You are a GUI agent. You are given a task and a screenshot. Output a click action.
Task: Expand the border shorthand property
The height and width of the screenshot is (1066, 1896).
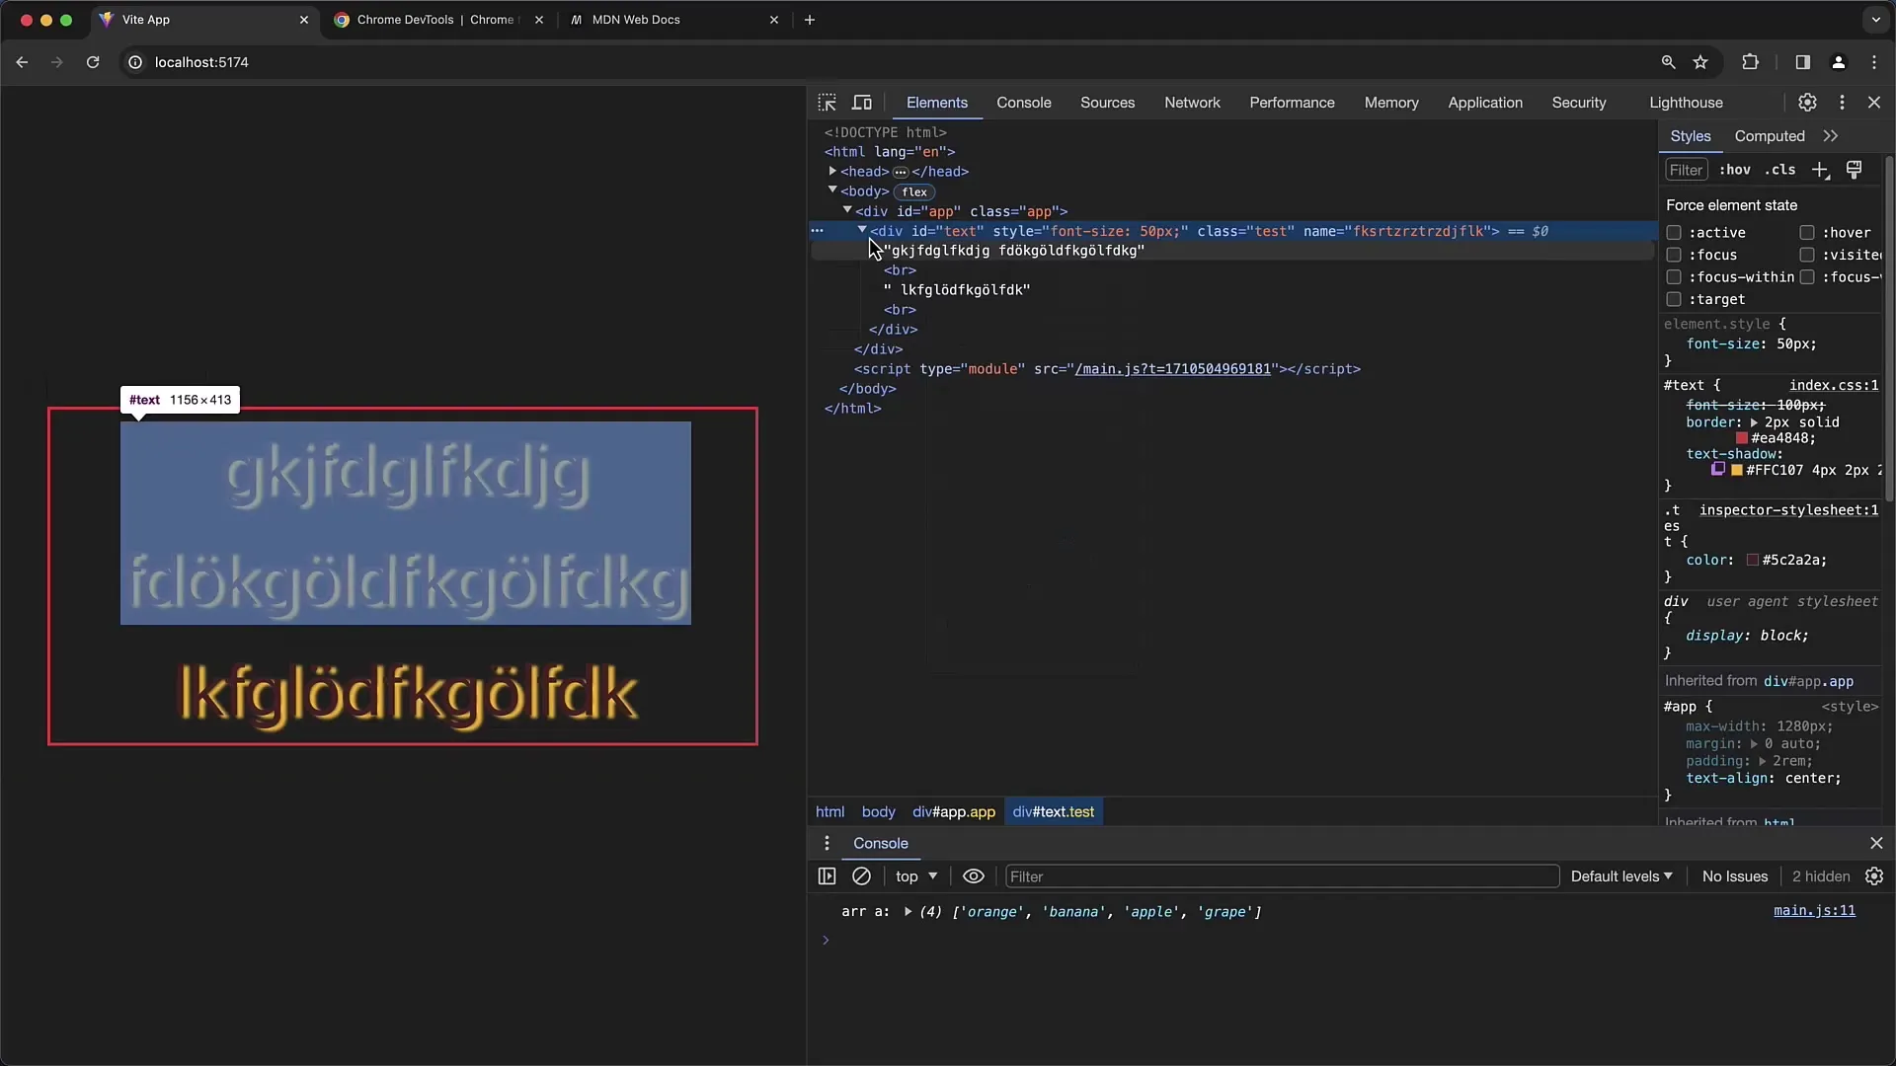(1754, 422)
